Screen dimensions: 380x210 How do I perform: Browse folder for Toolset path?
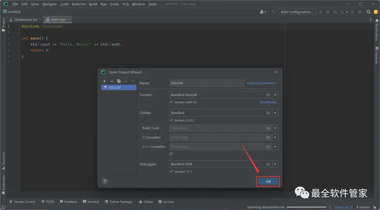(268, 95)
